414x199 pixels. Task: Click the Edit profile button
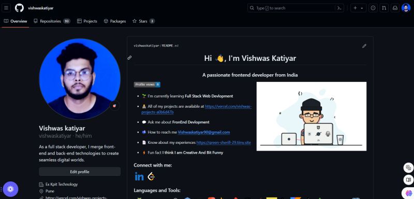[80, 172]
